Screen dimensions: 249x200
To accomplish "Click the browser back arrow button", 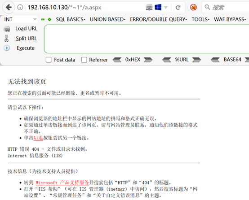I will click(9, 7).
